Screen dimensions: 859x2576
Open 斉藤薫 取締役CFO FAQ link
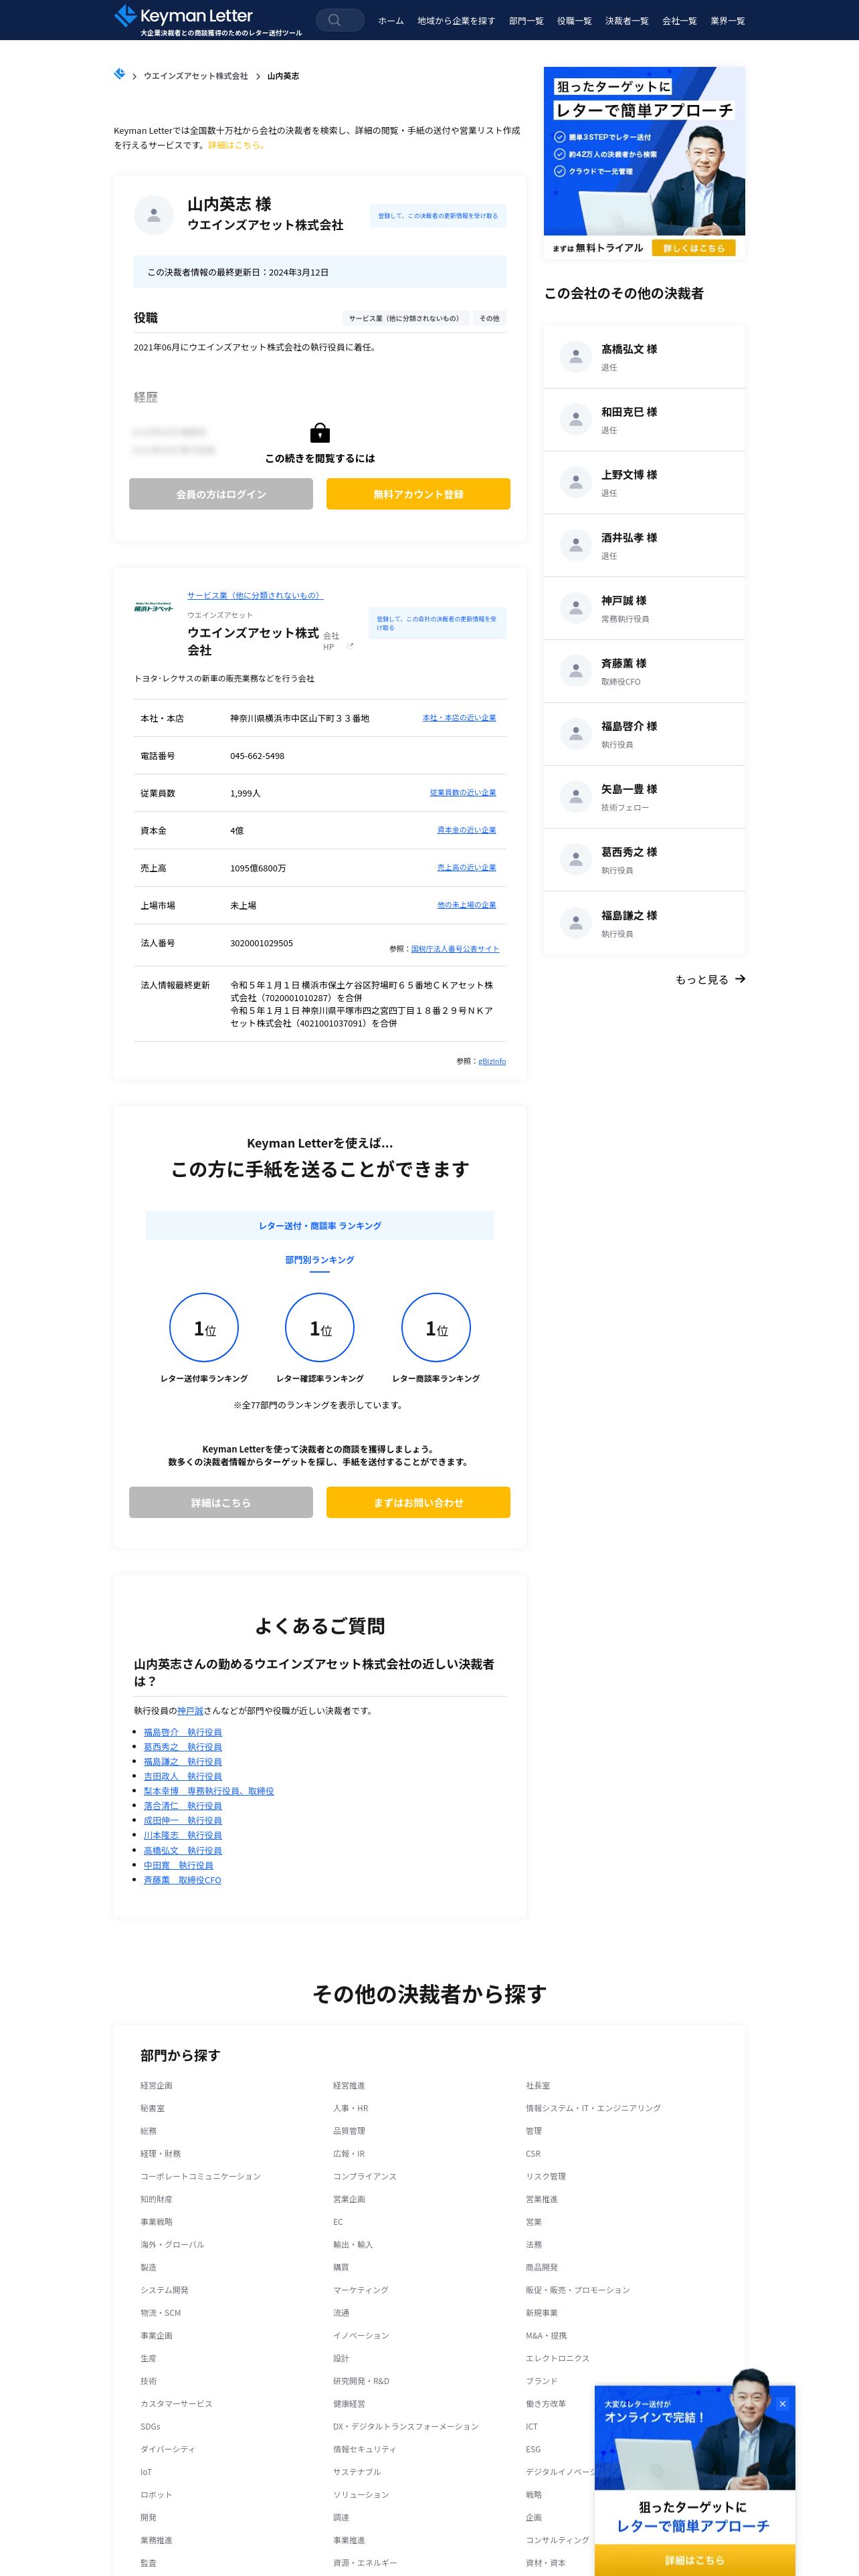[182, 1880]
